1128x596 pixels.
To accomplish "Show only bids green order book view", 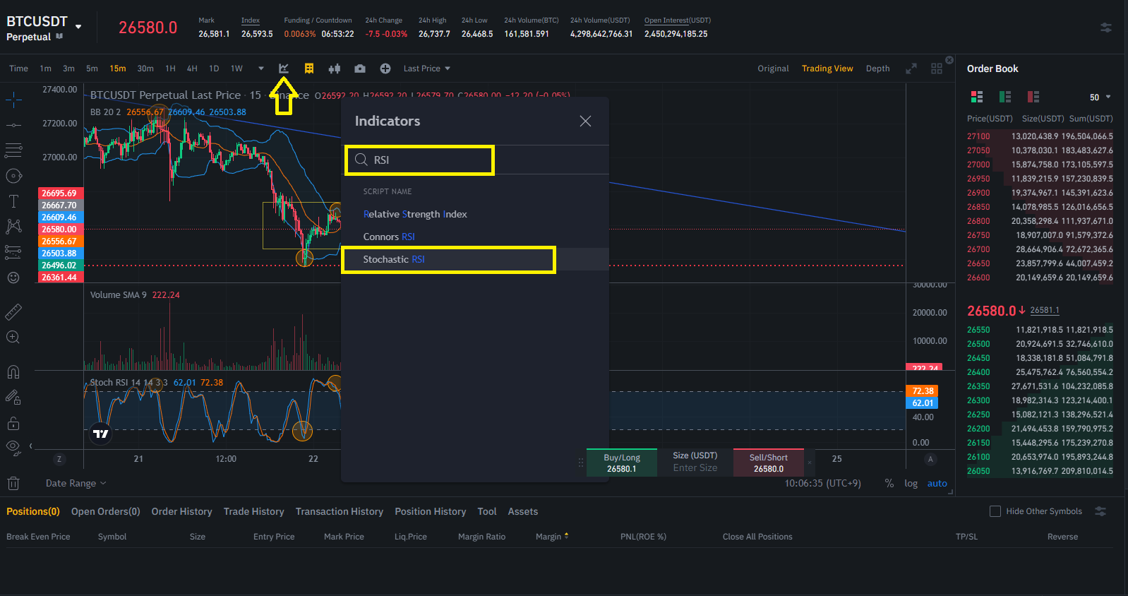I will tap(1005, 97).
